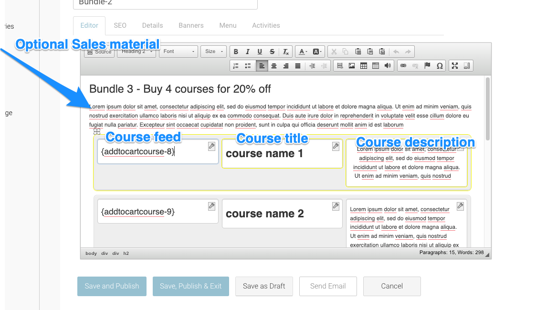Insert a table with the table icon
546x310 pixels.
(x=364, y=66)
